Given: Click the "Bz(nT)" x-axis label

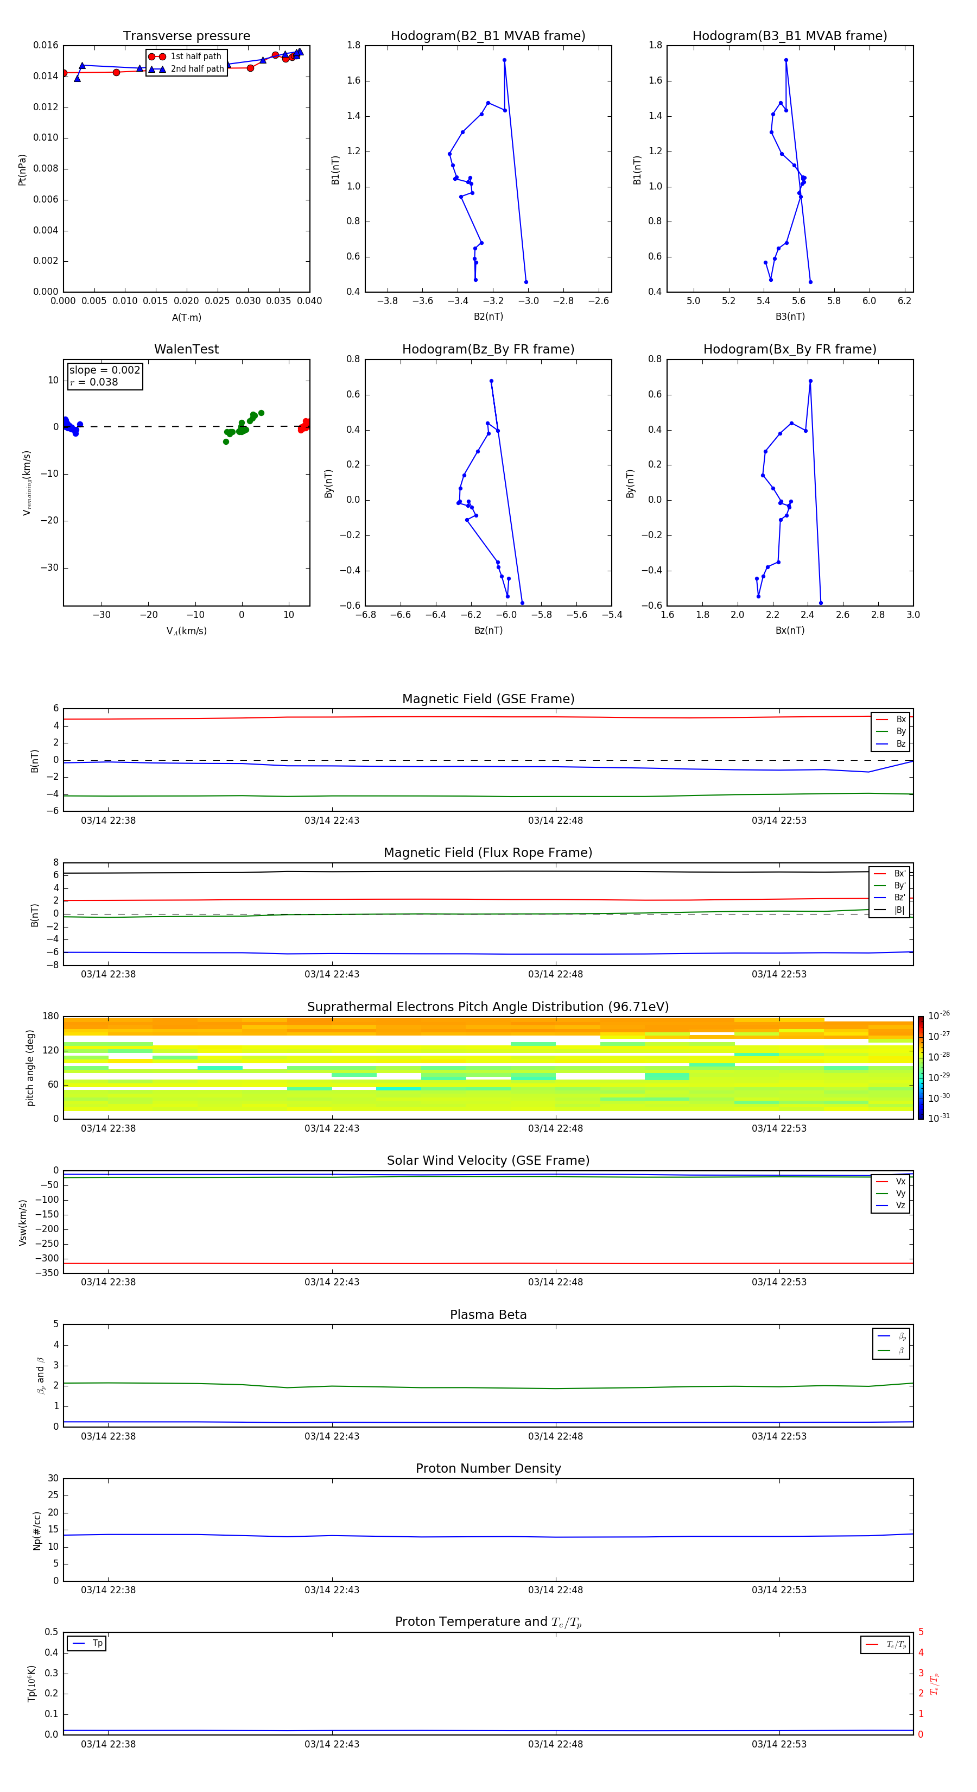Looking at the screenshot, I should 488,630.
